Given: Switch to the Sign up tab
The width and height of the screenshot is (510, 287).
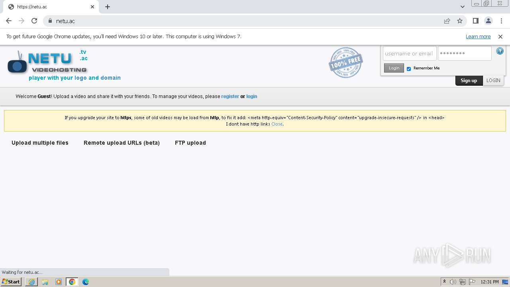Looking at the screenshot, I should point(469,81).
